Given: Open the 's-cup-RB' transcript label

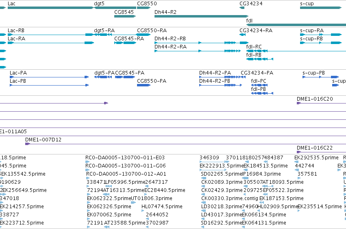Looking at the screenshot, I should [x=311, y=38].
